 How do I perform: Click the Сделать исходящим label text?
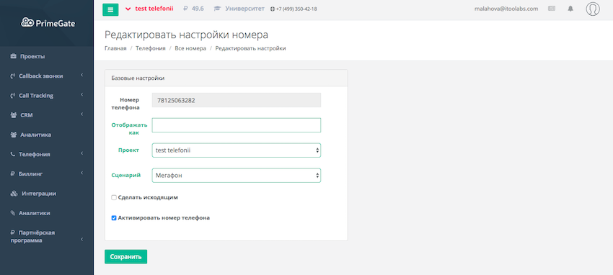pyautogui.click(x=148, y=198)
